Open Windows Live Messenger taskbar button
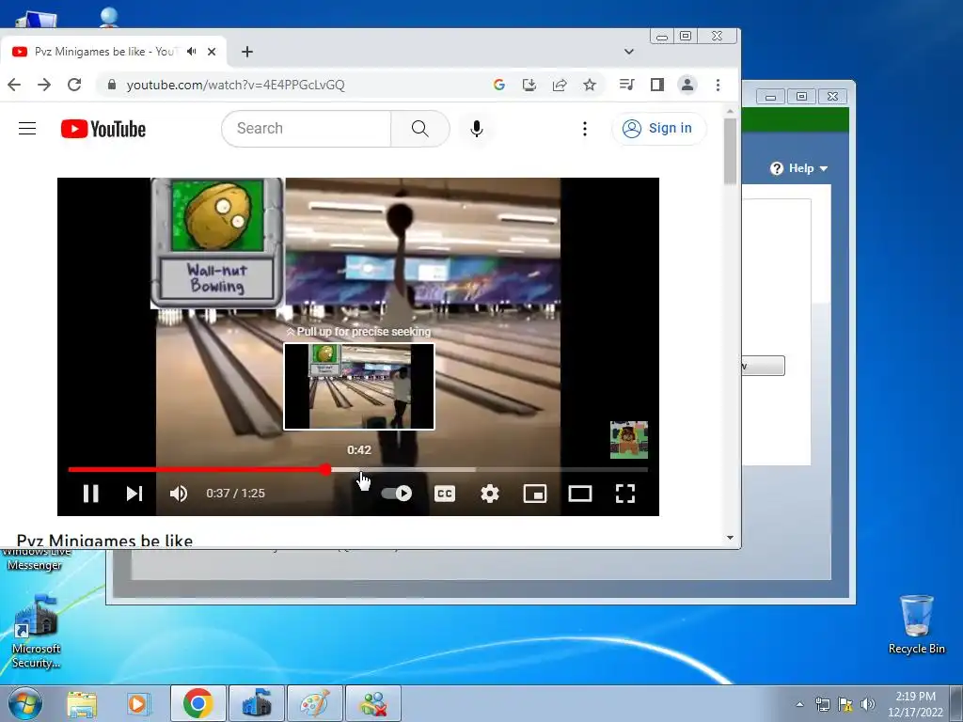Screen dimensions: 963x722 point(373,703)
